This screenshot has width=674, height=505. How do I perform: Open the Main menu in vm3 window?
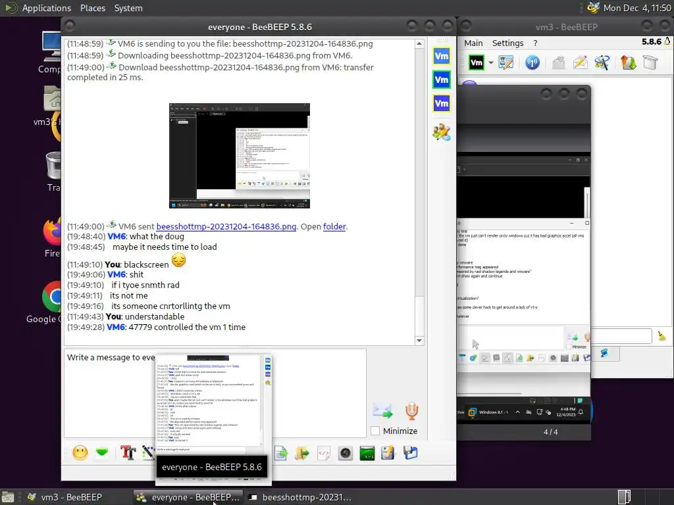[473, 43]
